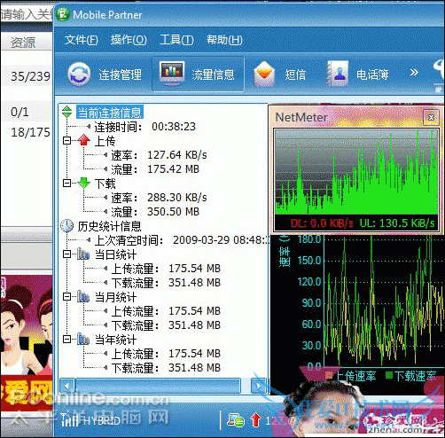Click the red upload arrow icon
This screenshot has width=445, height=438.
84,140
